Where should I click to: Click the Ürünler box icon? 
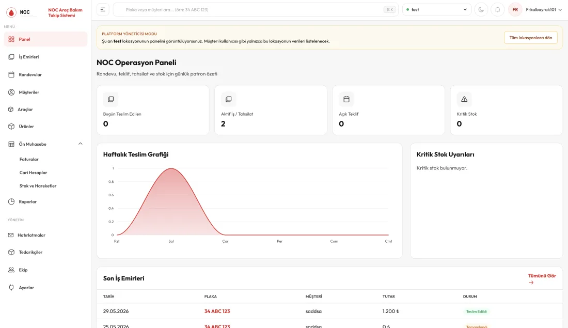(x=11, y=127)
